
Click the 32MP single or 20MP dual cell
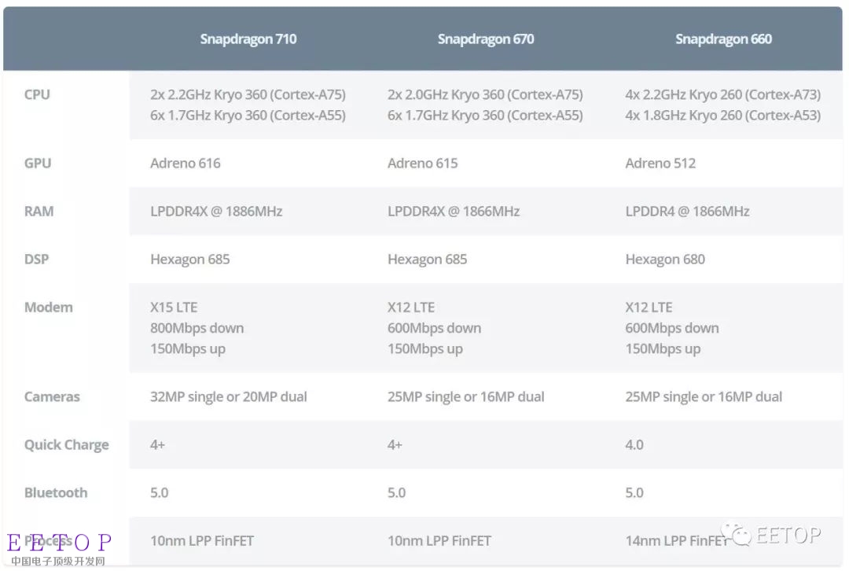[229, 397]
